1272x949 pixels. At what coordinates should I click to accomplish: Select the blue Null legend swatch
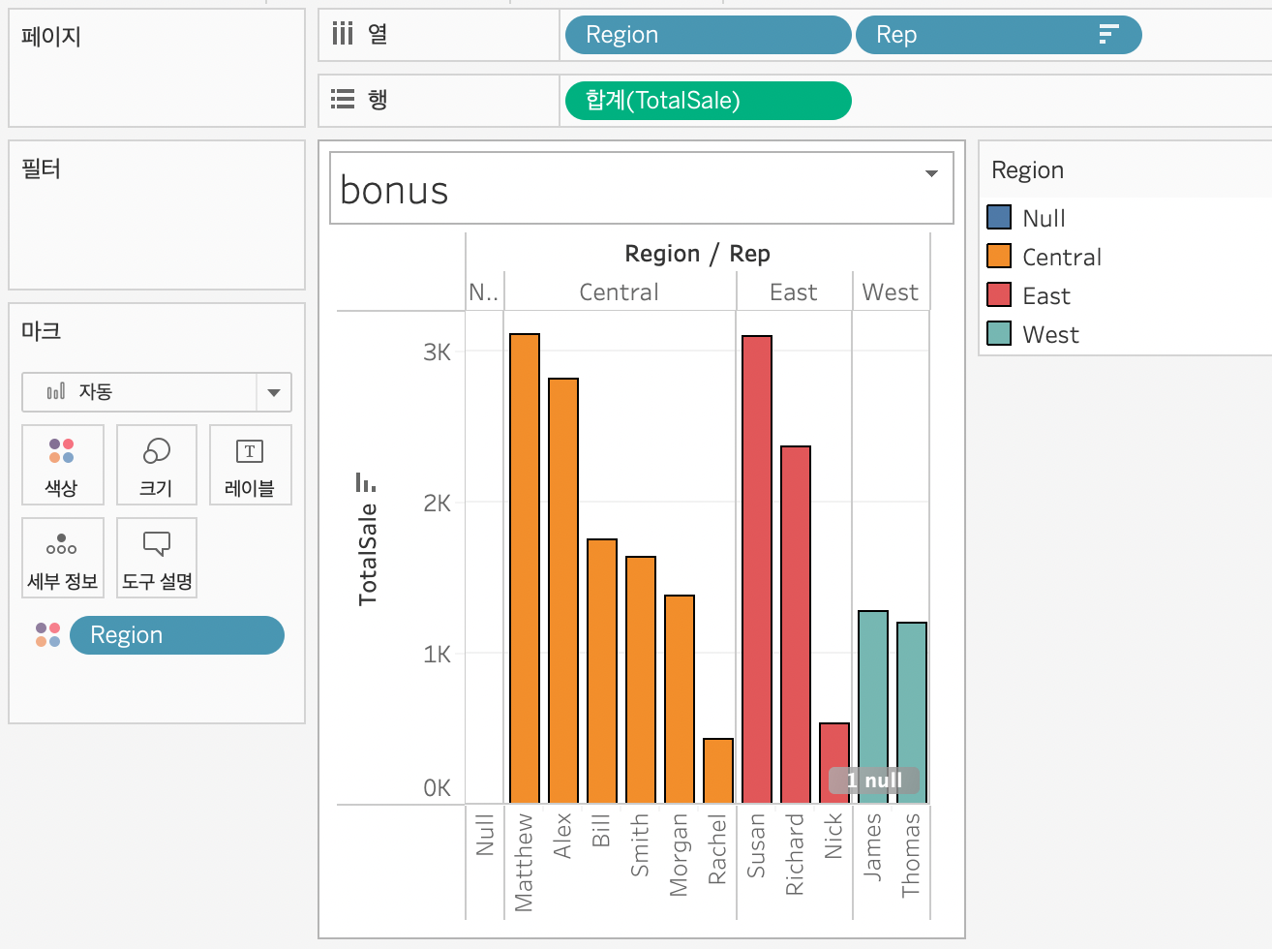pos(999,218)
